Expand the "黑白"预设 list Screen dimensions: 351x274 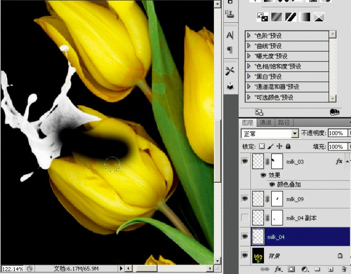pyautogui.click(x=249, y=76)
